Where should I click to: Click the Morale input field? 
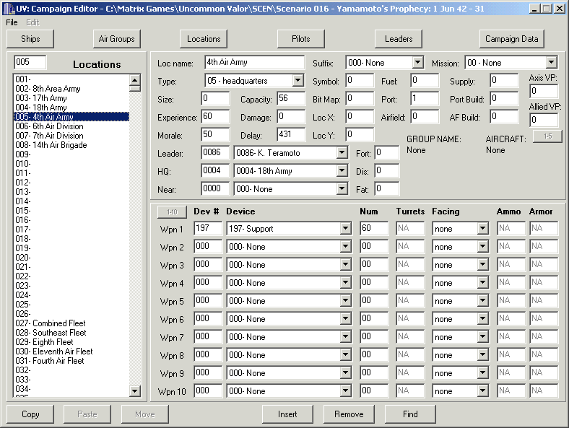coord(215,134)
